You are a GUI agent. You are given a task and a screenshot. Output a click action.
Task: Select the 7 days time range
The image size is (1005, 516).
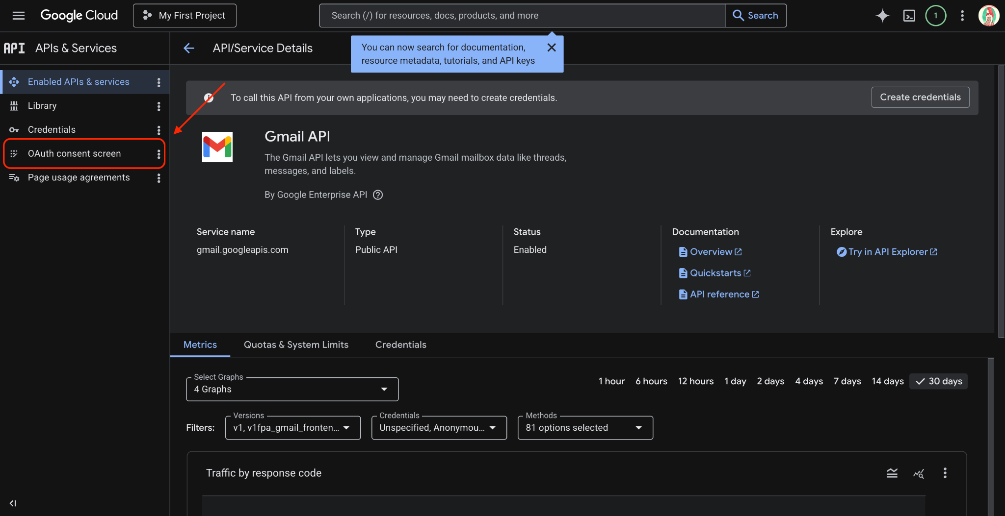pyautogui.click(x=847, y=381)
